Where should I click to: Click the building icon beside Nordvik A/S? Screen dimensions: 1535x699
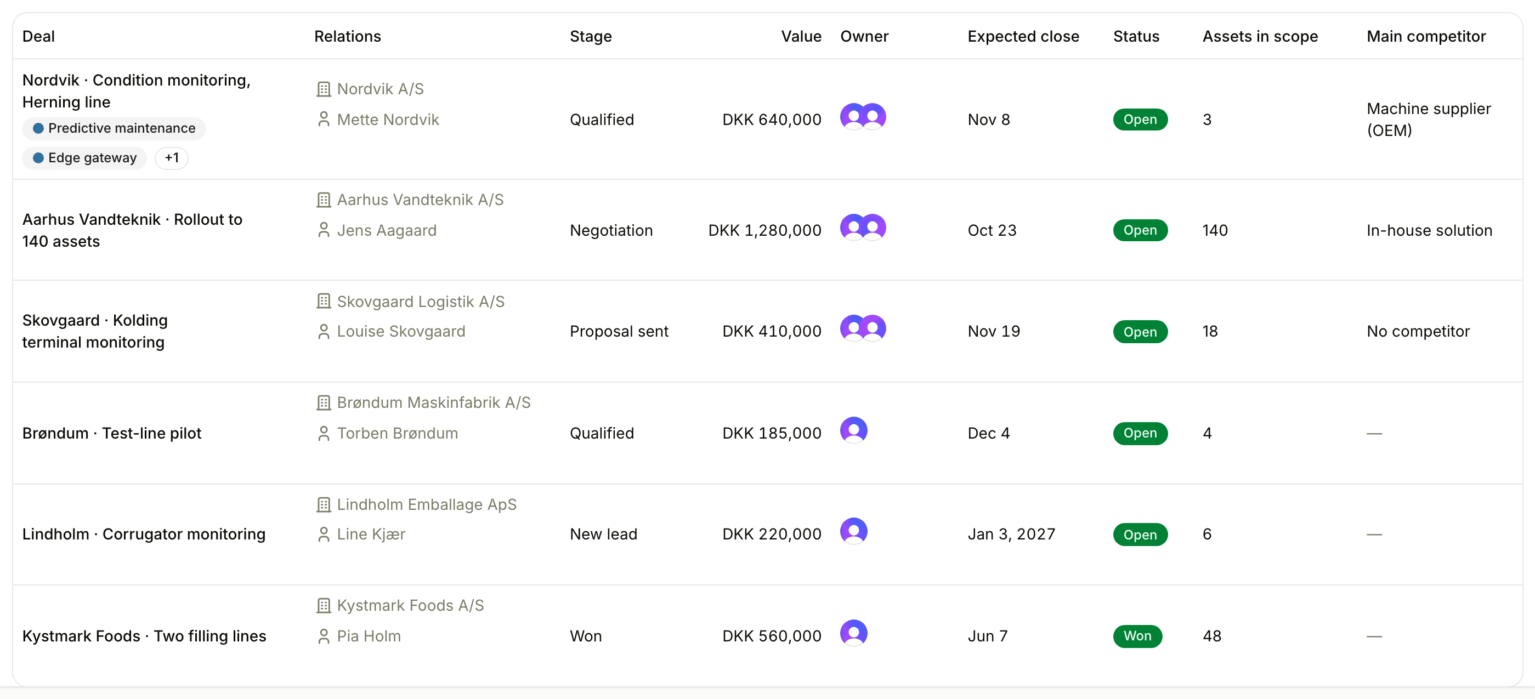pyautogui.click(x=324, y=89)
